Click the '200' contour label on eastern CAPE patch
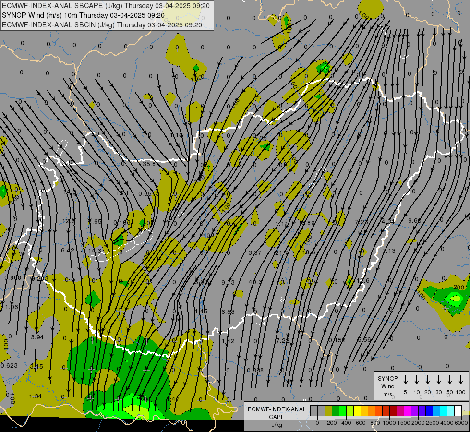The width and height of the screenshot is (470, 432). [x=459, y=287]
